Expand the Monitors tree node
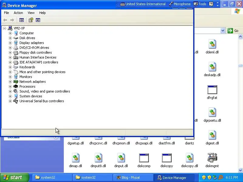The height and width of the screenshot is (182, 243). [x=10, y=77]
